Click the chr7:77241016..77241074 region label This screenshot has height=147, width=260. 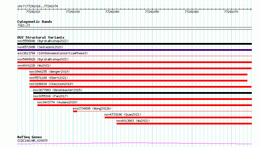pyautogui.click(x=38, y=6)
